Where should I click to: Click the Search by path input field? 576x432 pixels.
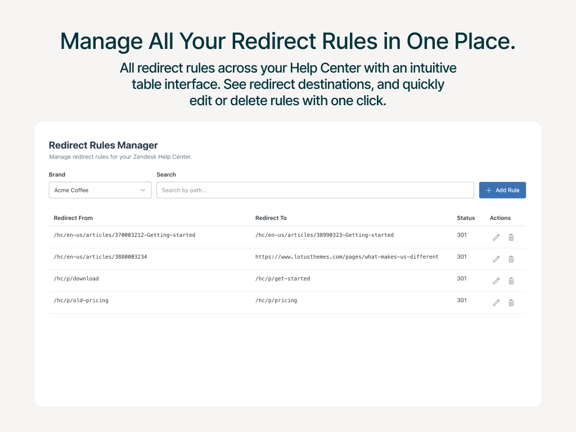315,190
